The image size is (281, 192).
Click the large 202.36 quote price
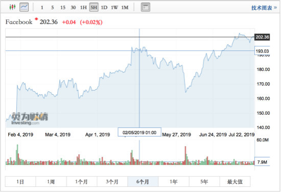tap(49, 22)
